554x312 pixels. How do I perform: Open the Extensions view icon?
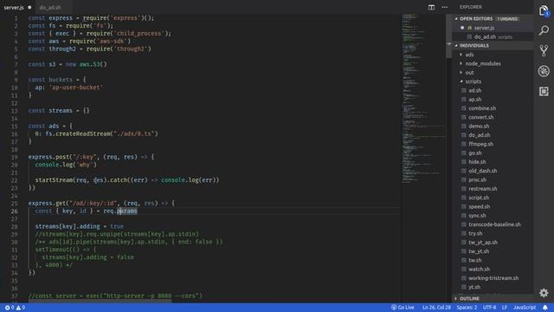(x=544, y=91)
